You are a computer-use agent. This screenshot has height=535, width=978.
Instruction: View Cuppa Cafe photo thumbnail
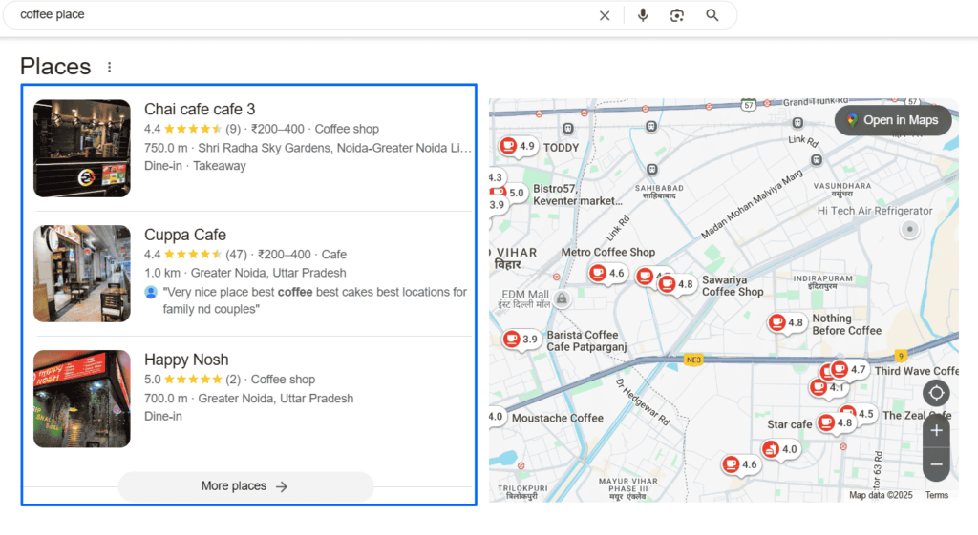[82, 274]
